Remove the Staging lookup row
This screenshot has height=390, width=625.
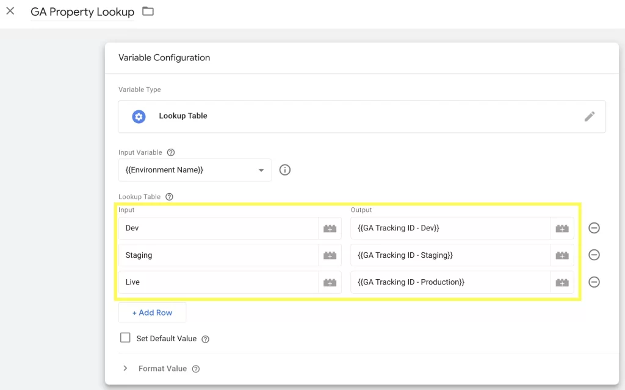(x=594, y=255)
